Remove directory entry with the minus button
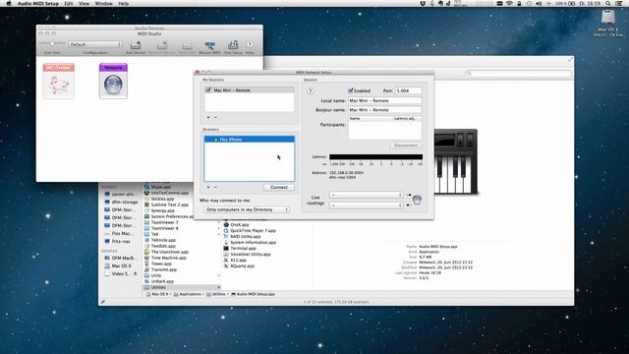The image size is (629, 354). tap(215, 187)
